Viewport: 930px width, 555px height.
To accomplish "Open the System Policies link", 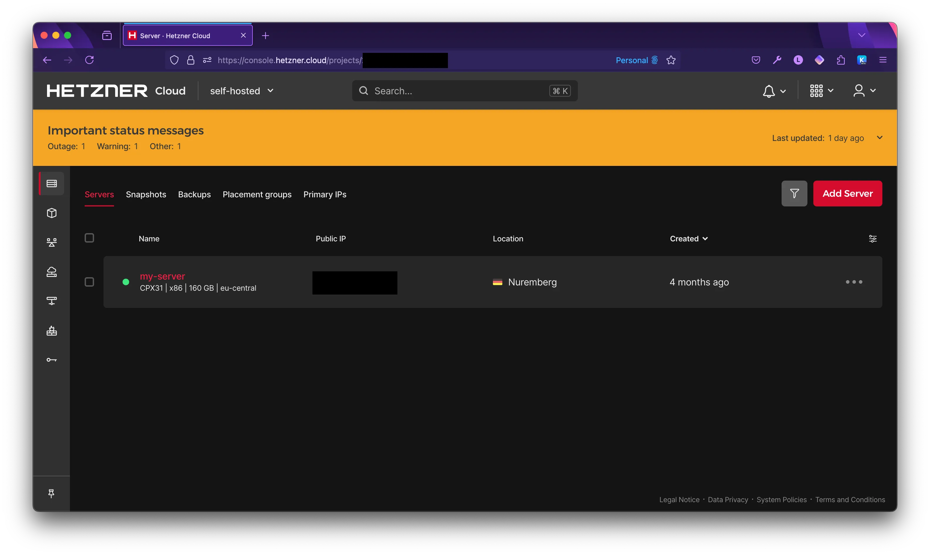I will click(x=782, y=500).
